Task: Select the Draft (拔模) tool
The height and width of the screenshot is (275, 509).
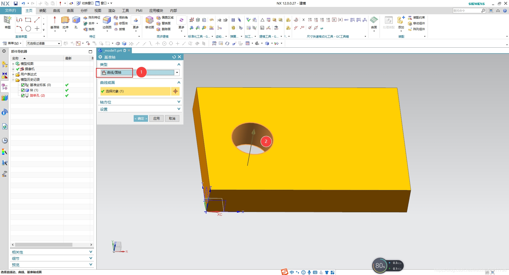Action: [119, 29]
